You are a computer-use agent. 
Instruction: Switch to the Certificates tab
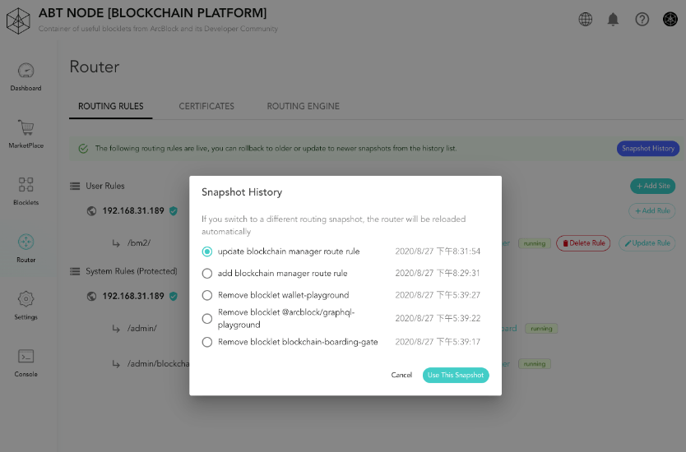click(206, 106)
